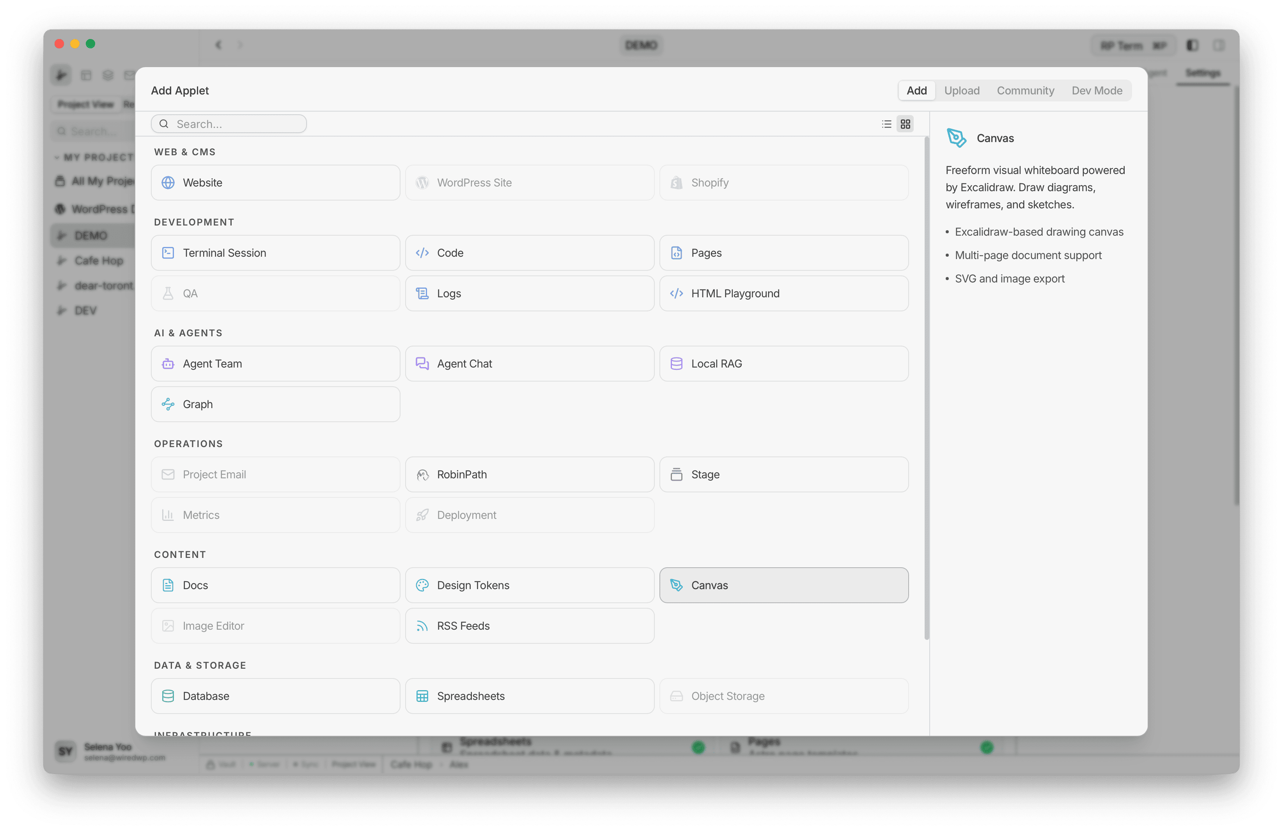
Task: Select the Code applet
Action: point(529,252)
